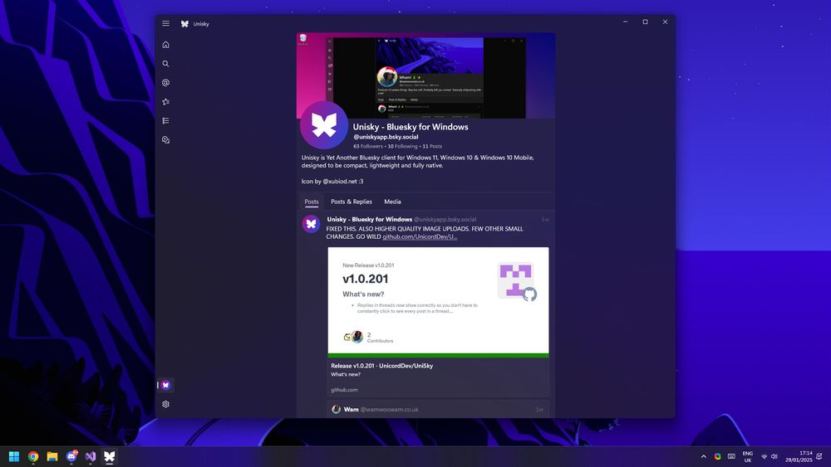Click the 10 Following count
This screenshot has height=467, width=831.
click(x=402, y=147)
